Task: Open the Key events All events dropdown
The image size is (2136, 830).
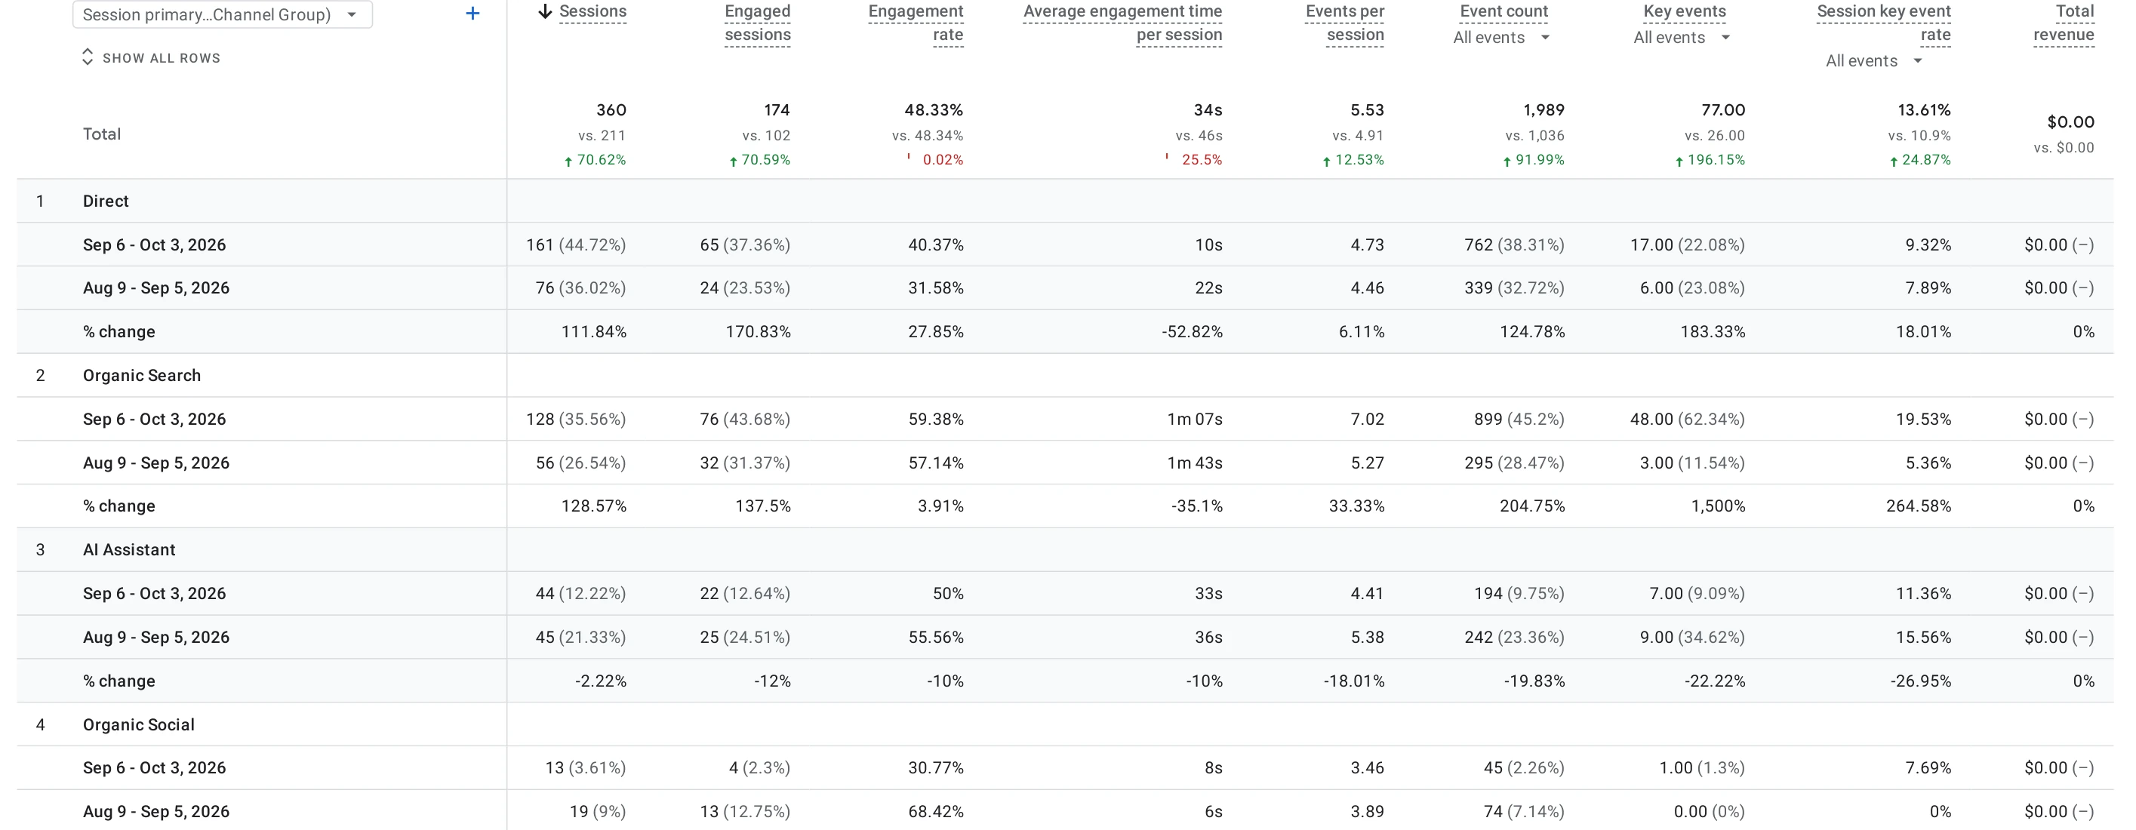Action: click(x=1682, y=37)
